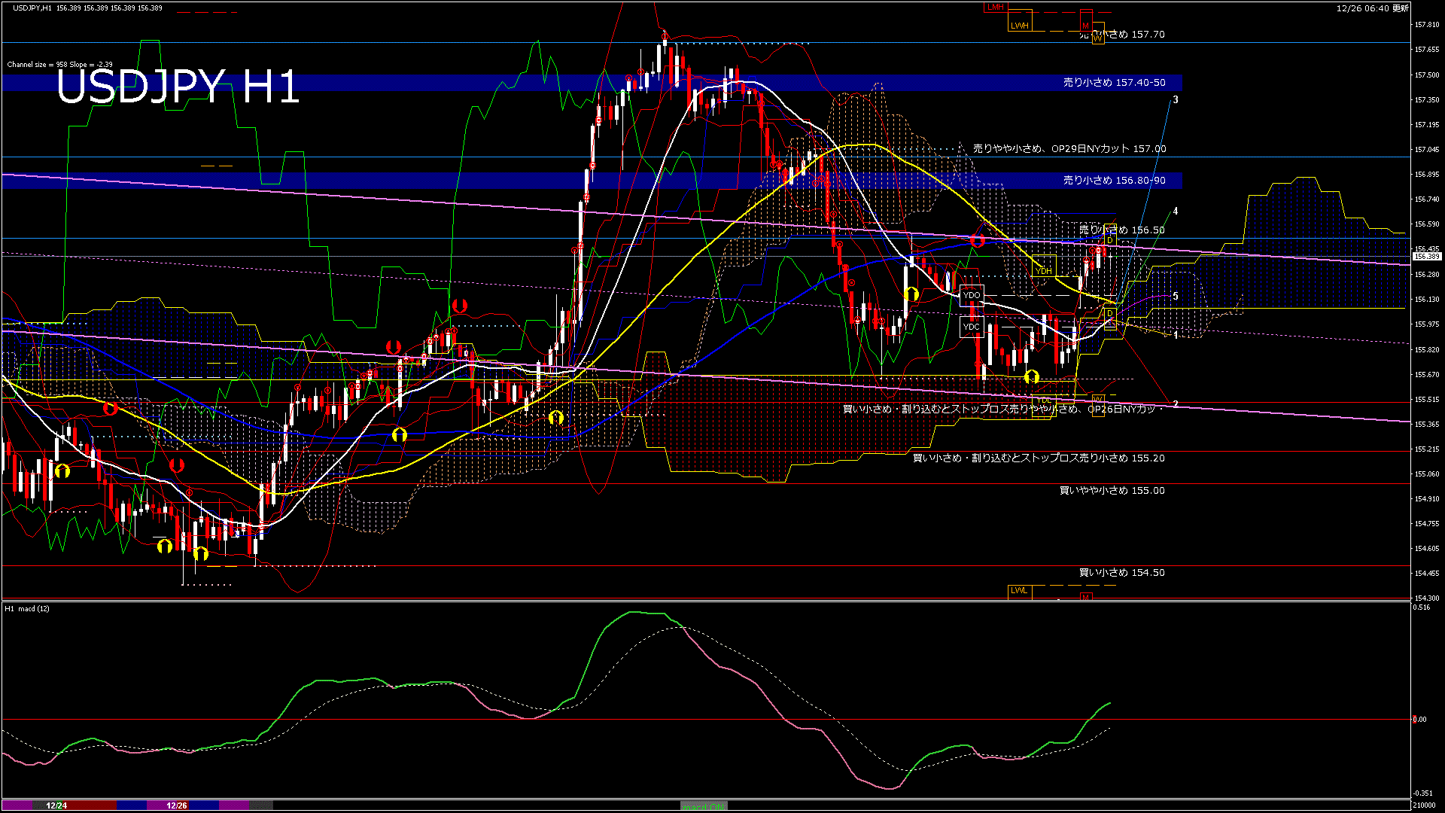Click the 買いやや小さめ 155.00 label
The width and height of the screenshot is (1445, 813).
pos(1112,491)
